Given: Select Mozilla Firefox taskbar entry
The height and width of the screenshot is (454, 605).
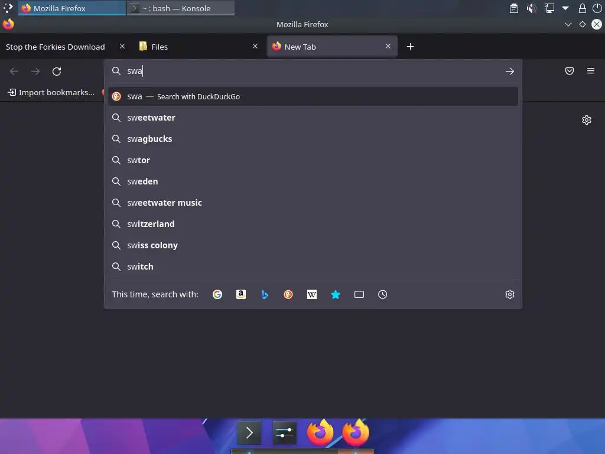Looking at the screenshot, I should [72, 8].
